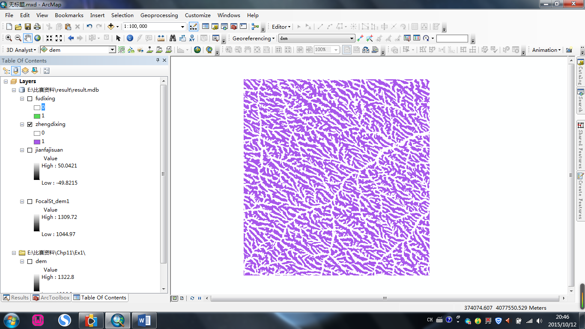Switch to List By Source view
Viewport: 585px width, 329px height.
(16, 71)
